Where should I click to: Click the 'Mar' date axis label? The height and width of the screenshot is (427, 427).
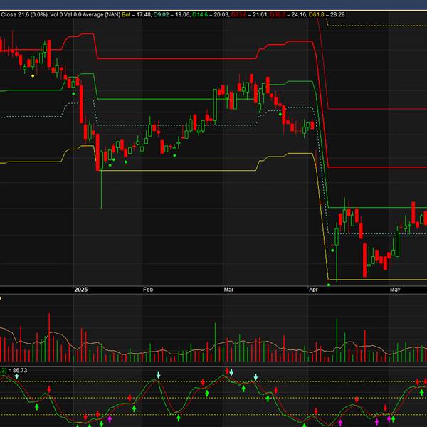click(228, 290)
